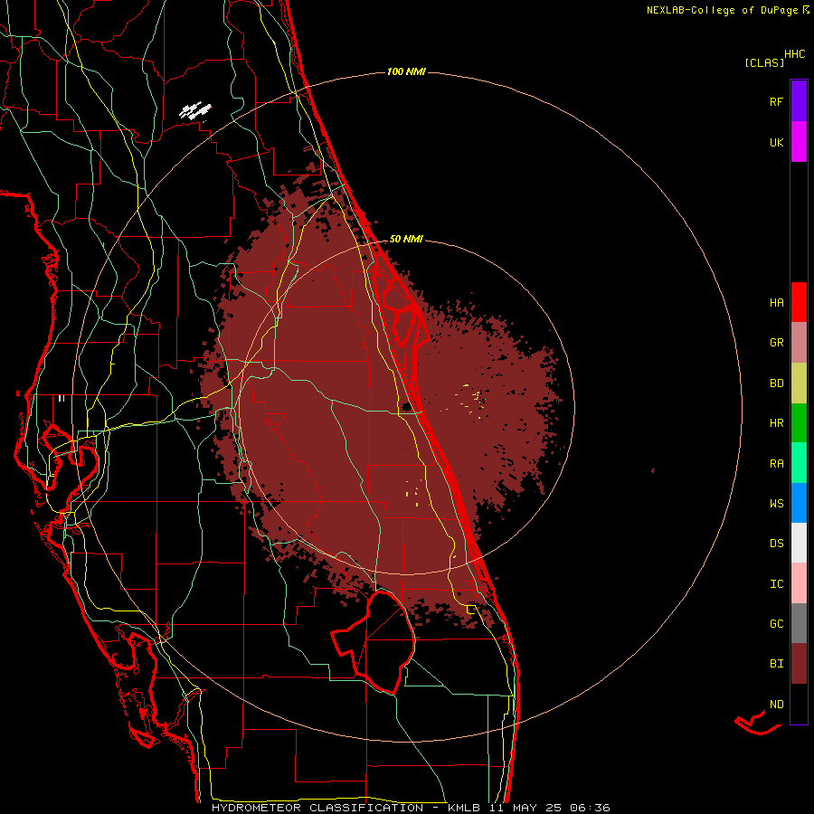Viewport: 814px width, 814px height.
Task: Click the 100 NMI range ring label
Action: coord(406,71)
